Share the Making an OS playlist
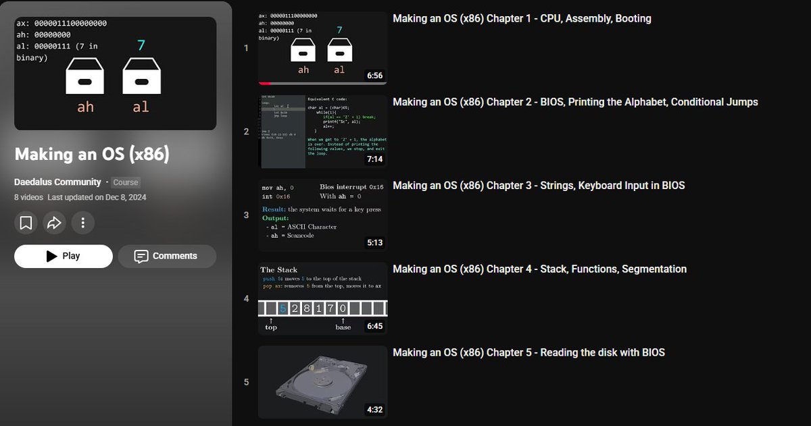Image resolution: width=811 pixels, height=426 pixels. click(54, 222)
